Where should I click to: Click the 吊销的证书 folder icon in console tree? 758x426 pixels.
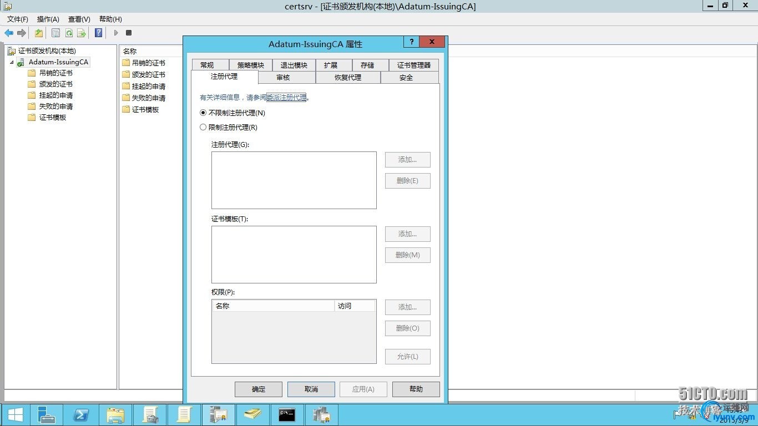click(x=32, y=73)
